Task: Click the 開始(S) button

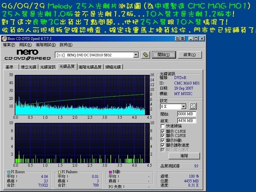Action: click(164, 55)
